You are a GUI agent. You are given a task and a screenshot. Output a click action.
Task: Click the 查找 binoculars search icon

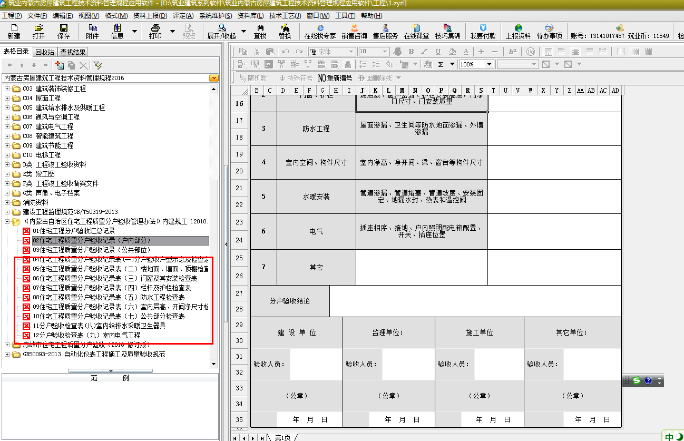coord(260,31)
